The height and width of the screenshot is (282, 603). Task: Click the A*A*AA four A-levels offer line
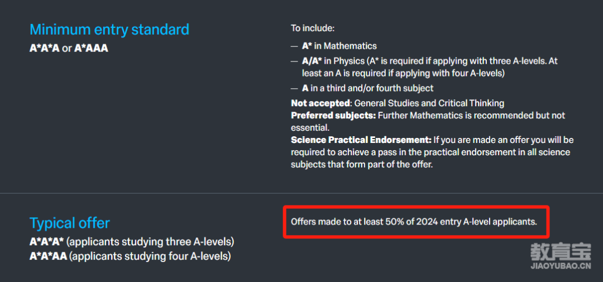tap(130, 256)
